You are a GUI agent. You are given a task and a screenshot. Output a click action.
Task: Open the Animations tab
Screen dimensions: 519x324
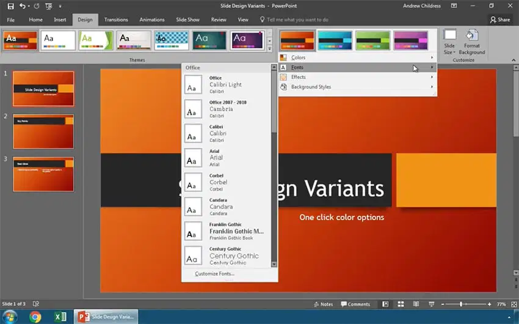pos(152,20)
